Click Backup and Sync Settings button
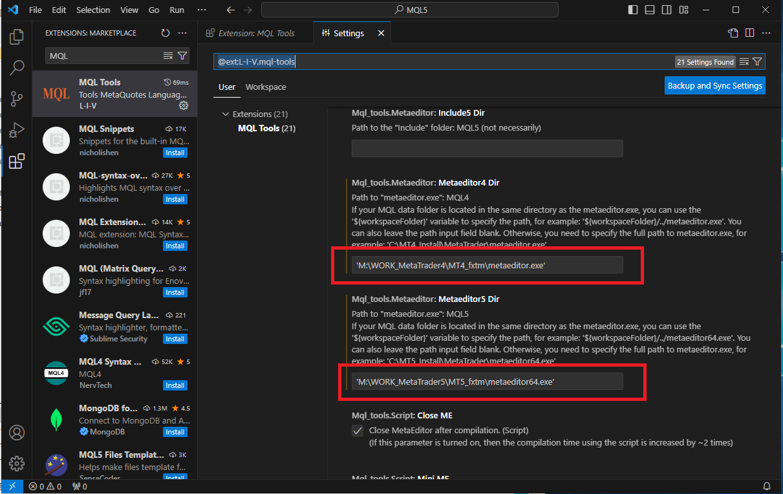The height and width of the screenshot is (494, 783). [715, 85]
